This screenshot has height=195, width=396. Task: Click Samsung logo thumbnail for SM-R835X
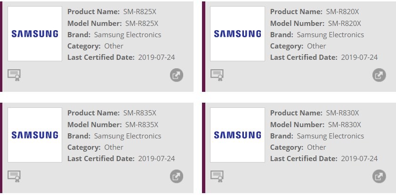(35, 135)
